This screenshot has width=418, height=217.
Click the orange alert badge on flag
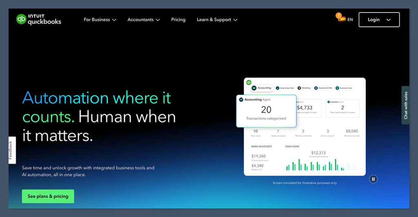338,15
